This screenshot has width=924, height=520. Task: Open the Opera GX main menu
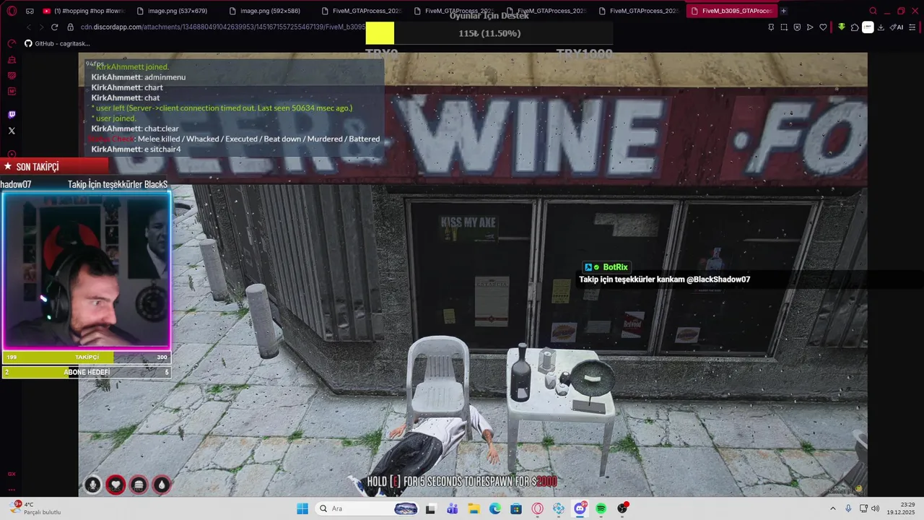click(12, 11)
